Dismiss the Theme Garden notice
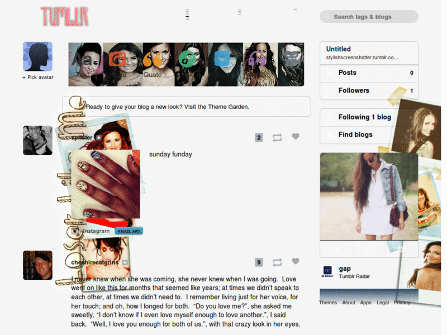Screen dimensions: 447x335 pyautogui.click(x=300, y=107)
